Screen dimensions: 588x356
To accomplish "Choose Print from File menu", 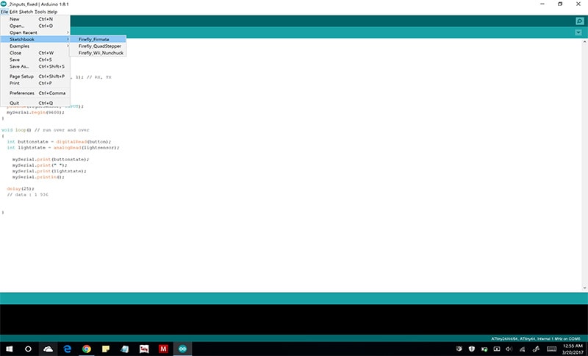I will (x=35, y=83).
